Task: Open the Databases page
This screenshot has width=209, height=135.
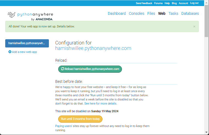Action: [x=190, y=13]
